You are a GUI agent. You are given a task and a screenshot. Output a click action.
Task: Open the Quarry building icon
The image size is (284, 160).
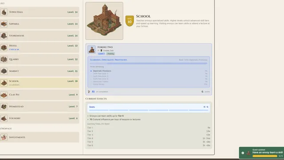[x=4, y=59]
